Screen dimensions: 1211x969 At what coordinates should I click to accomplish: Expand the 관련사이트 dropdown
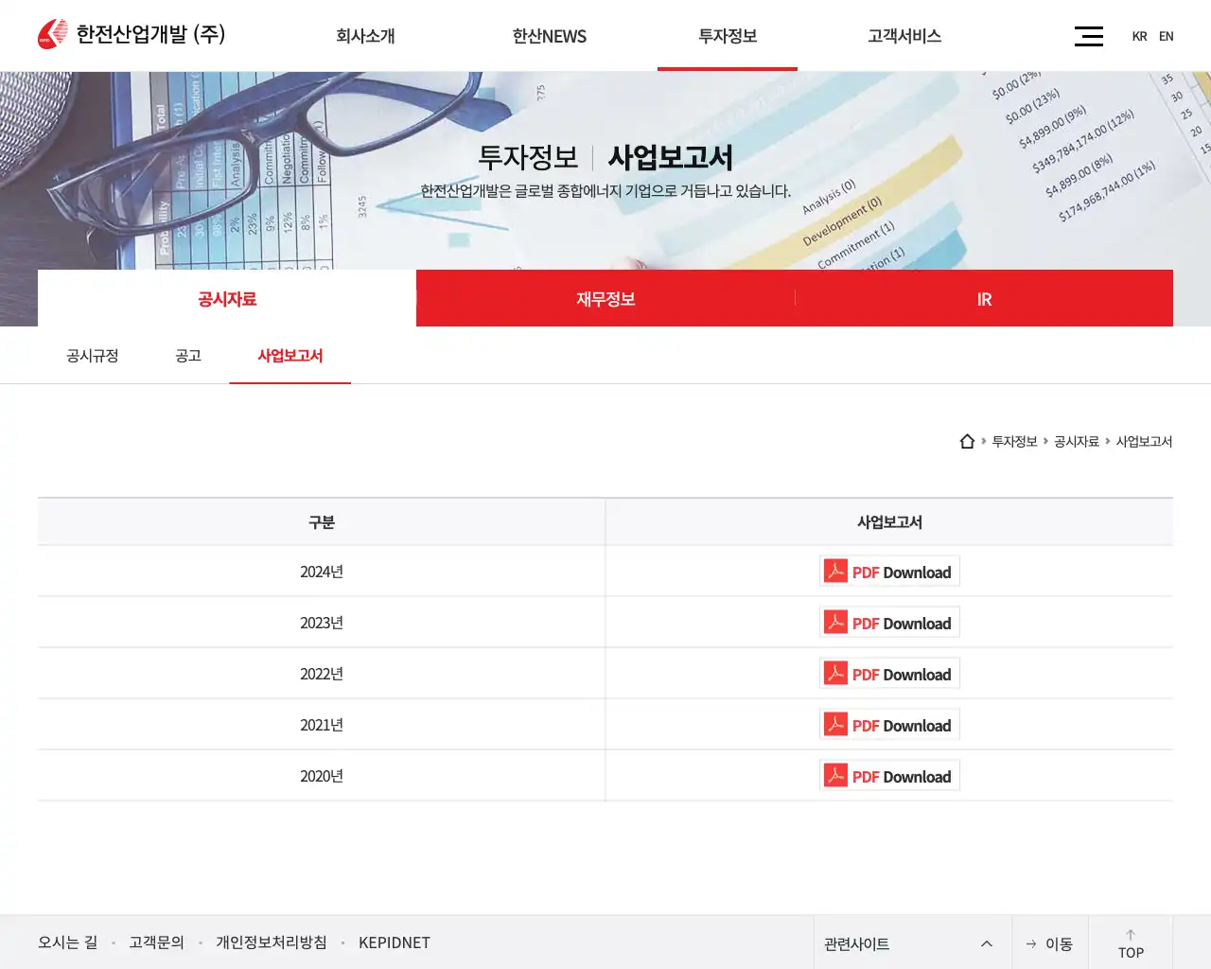coord(986,943)
